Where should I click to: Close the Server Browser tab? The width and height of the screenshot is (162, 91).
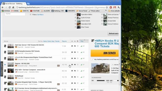(x=25, y=4)
